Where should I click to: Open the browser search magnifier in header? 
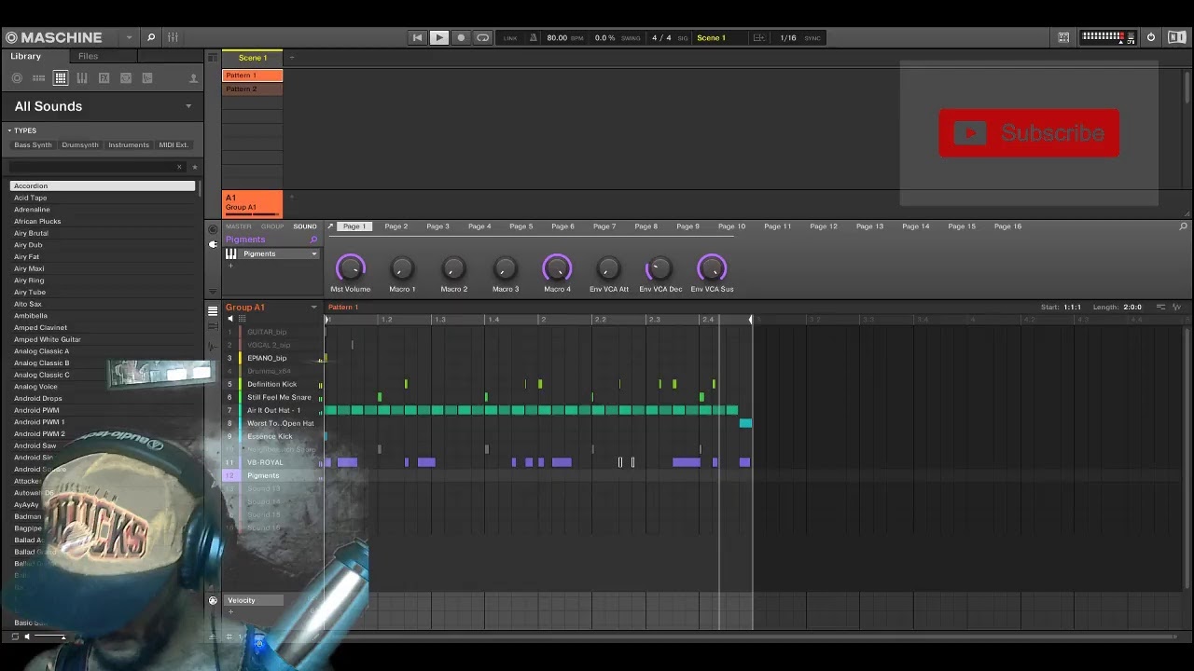(150, 37)
